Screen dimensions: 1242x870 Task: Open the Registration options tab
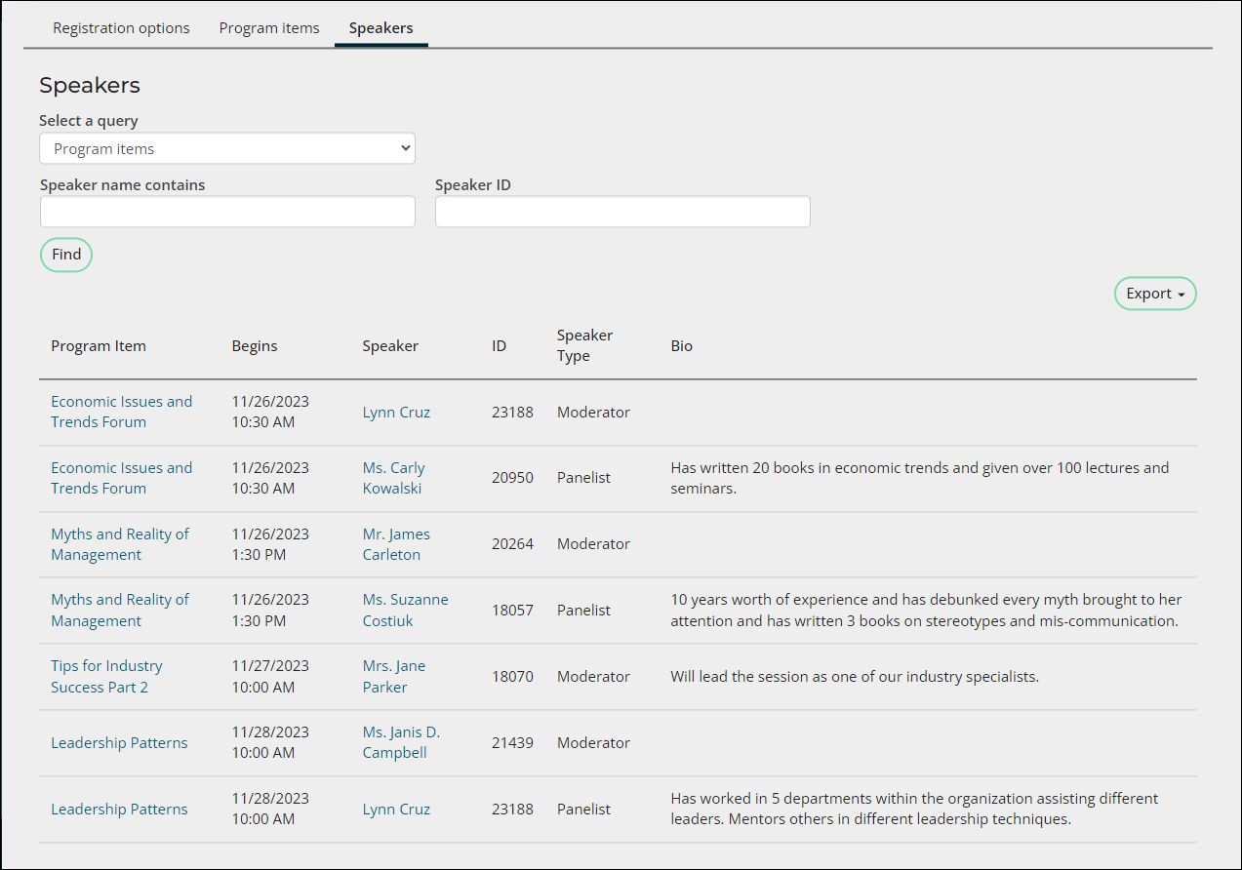click(x=121, y=27)
